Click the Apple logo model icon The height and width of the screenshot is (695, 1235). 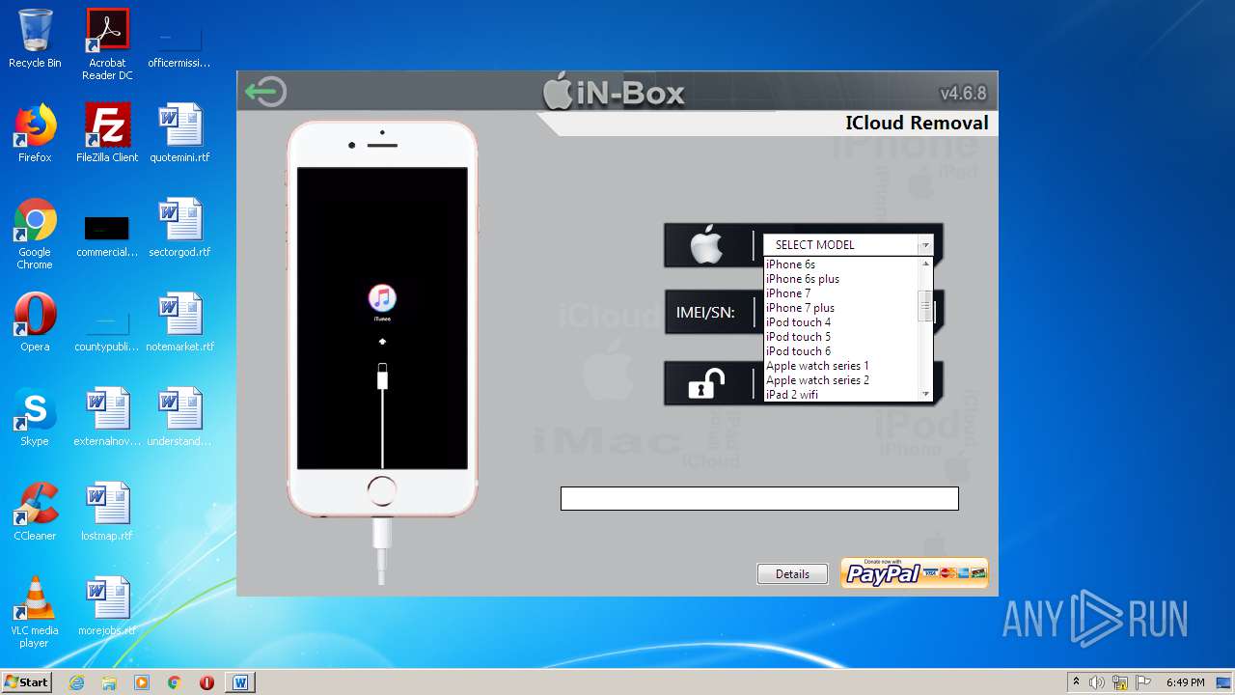(707, 245)
